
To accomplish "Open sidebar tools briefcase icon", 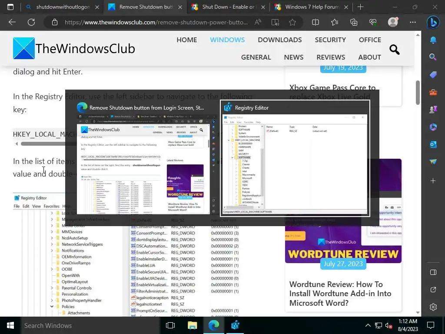I will click(433, 92).
